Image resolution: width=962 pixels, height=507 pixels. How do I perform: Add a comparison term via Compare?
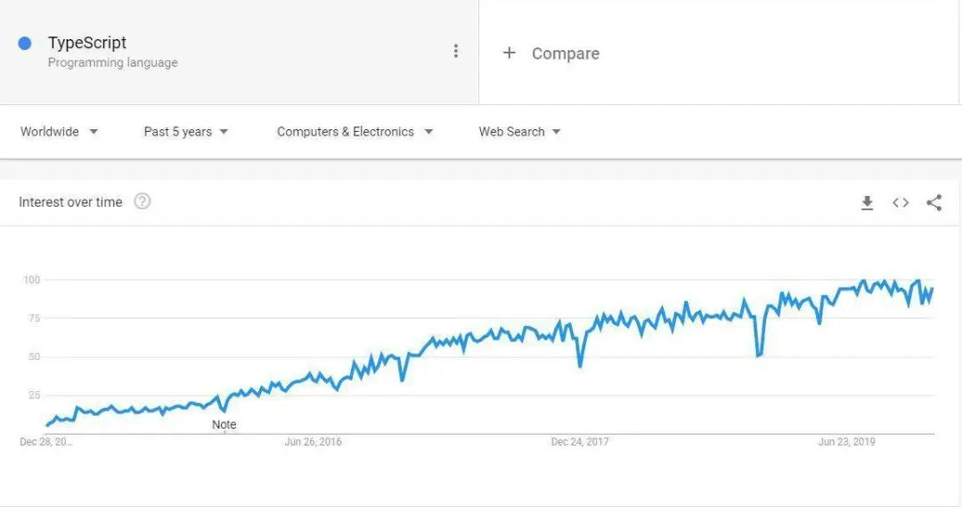coord(565,53)
